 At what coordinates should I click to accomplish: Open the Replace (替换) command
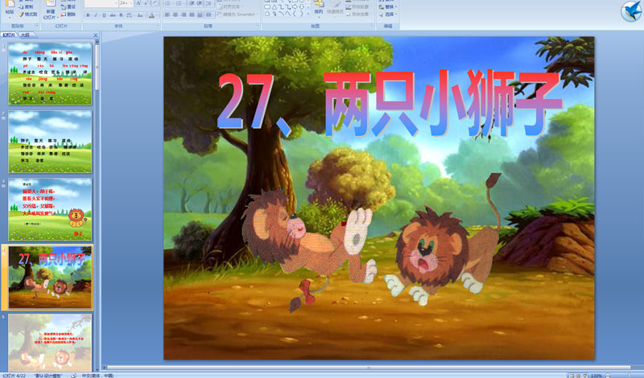[x=388, y=6]
